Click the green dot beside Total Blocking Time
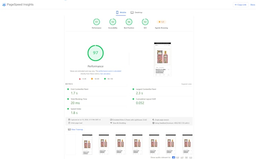The image size is (256, 159). [68, 99]
